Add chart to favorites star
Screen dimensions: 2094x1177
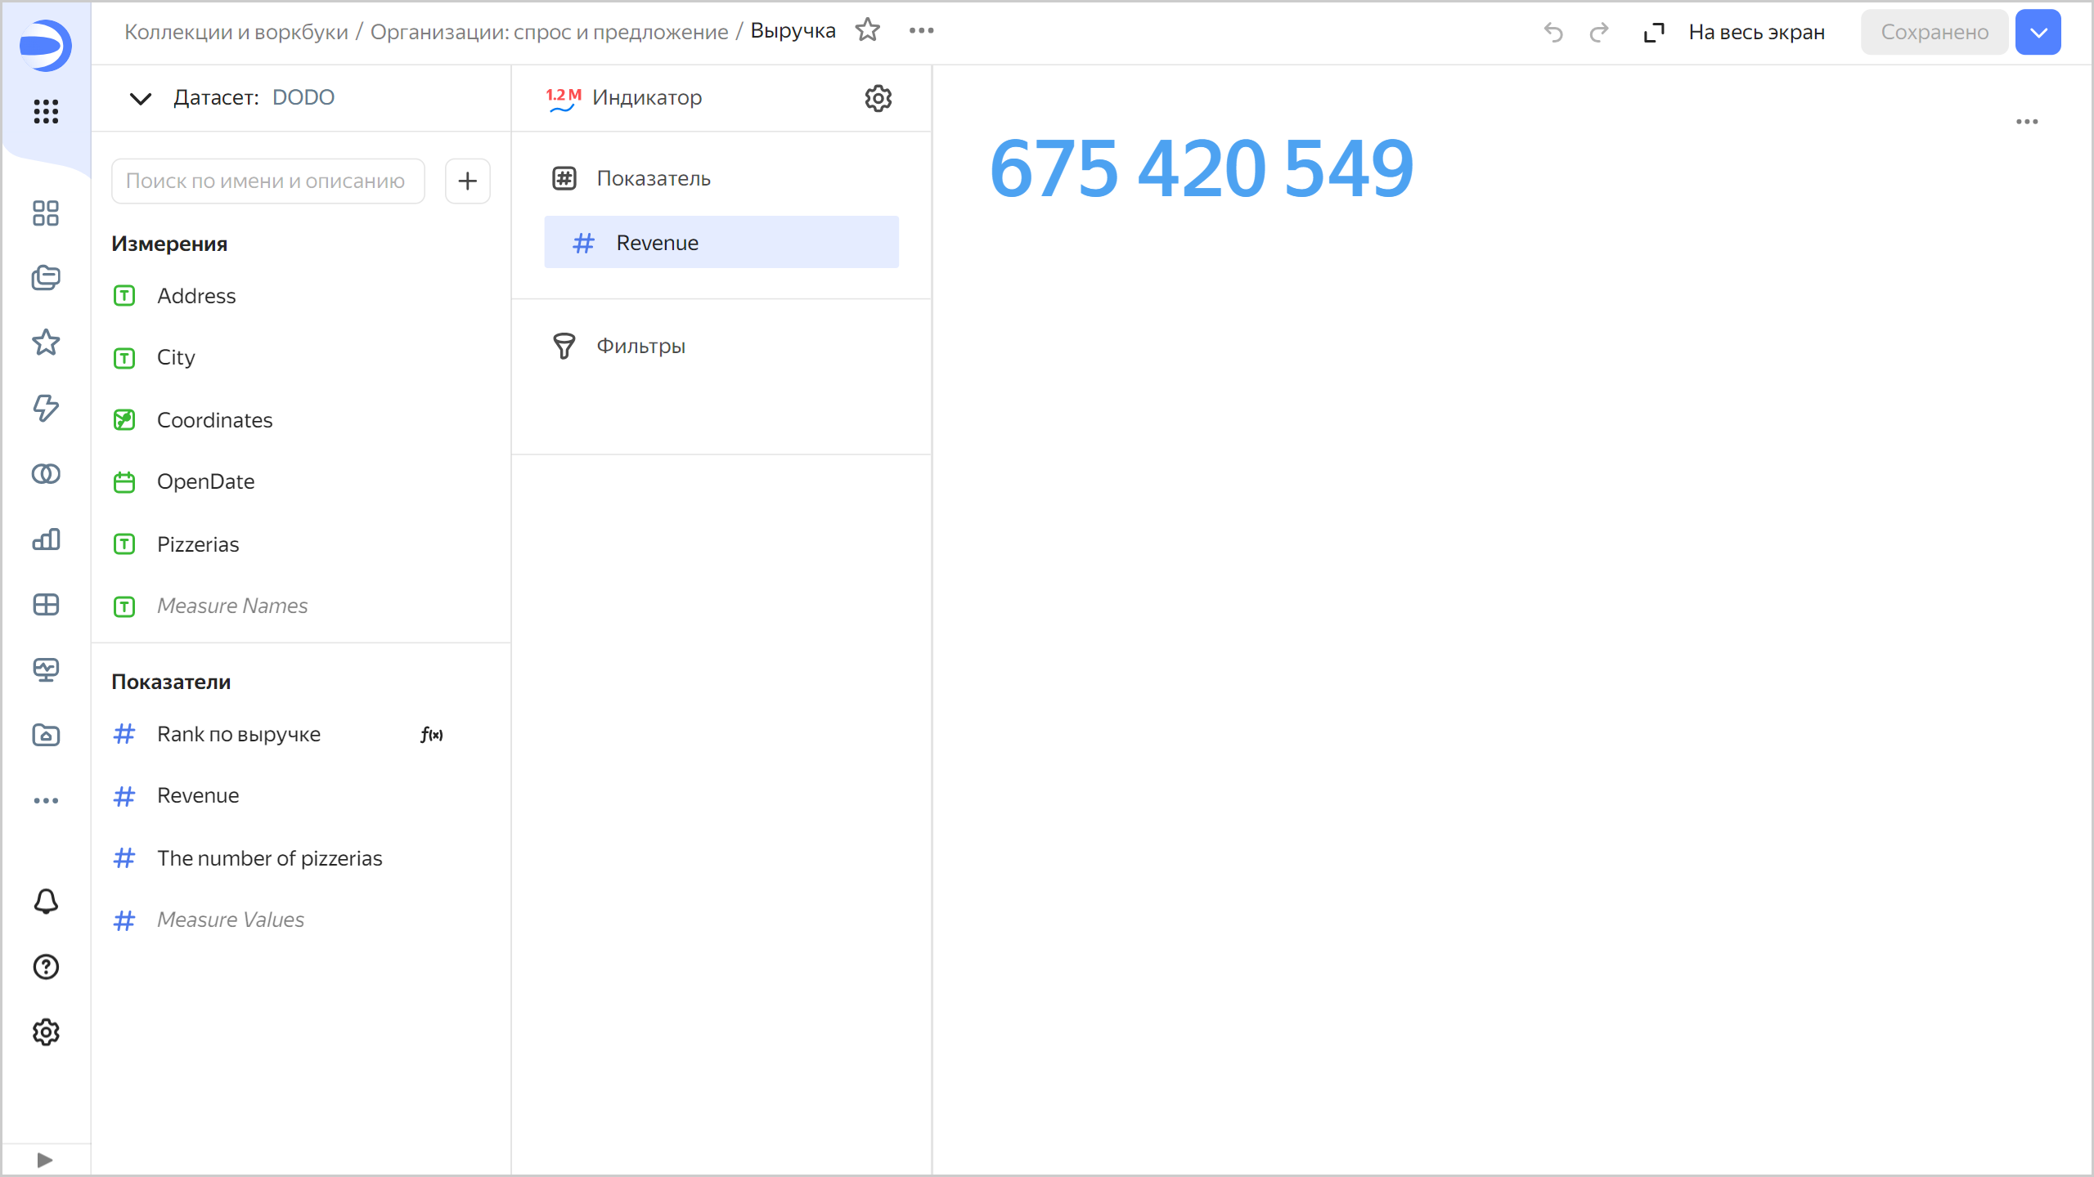(x=867, y=31)
